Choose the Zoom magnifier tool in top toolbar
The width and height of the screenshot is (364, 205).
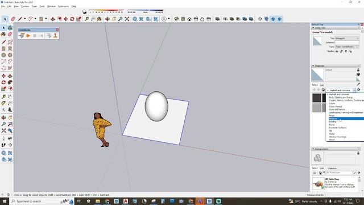tap(121, 19)
